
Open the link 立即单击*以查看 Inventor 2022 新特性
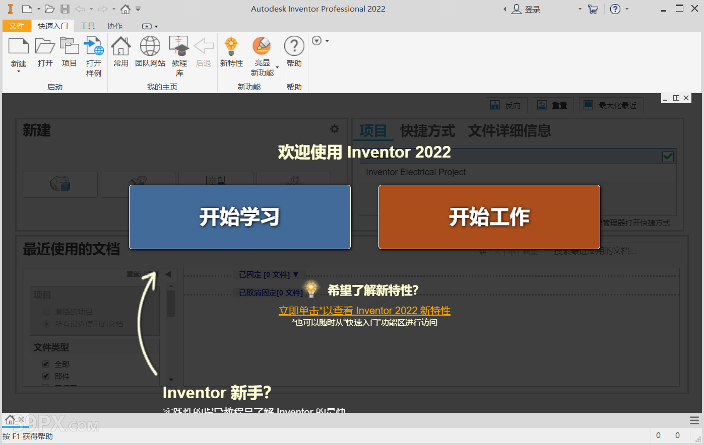[365, 311]
